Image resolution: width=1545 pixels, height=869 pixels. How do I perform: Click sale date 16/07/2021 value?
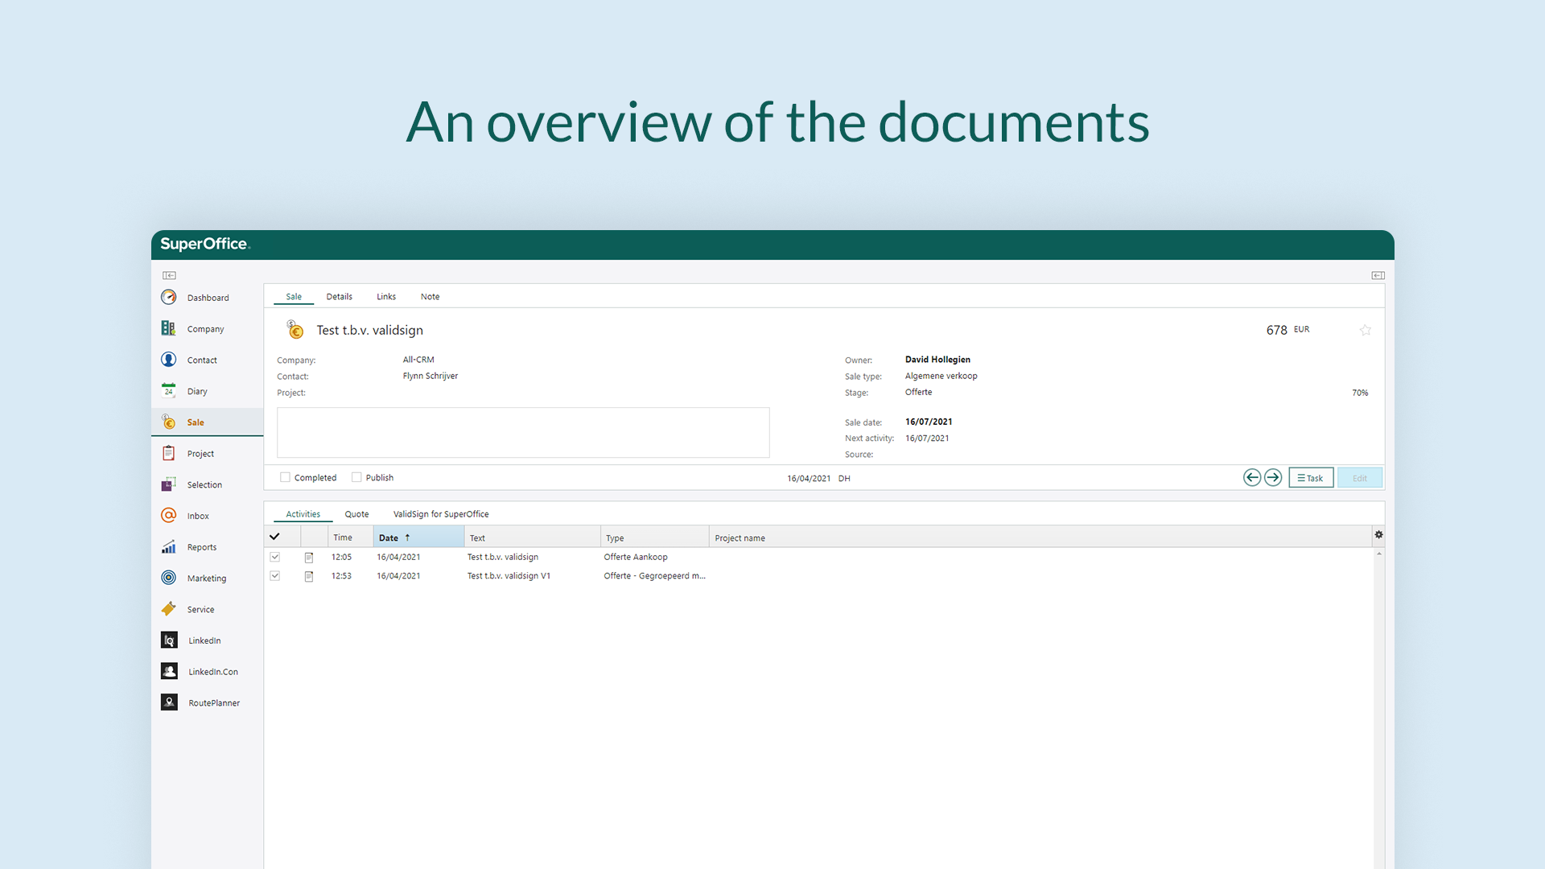pyautogui.click(x=929, y=422)
